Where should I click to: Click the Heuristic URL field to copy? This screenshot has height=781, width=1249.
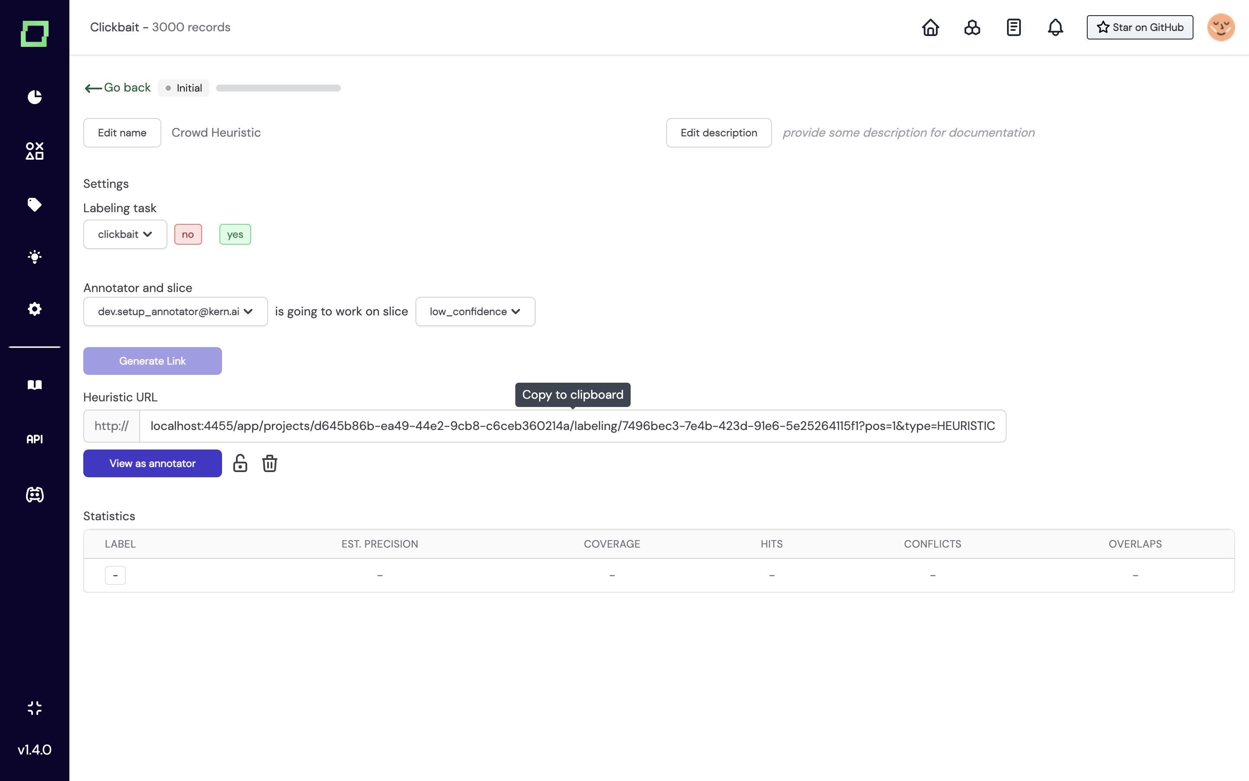coord(572,426)
